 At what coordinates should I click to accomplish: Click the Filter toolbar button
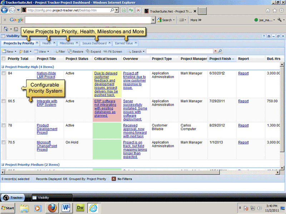[x=59, y=51]
